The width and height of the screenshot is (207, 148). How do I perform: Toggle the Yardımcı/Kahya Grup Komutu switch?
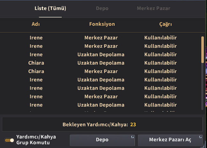9,140
